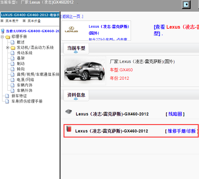Click the gray chip icon beside 线路图 row

pos(69,112)
